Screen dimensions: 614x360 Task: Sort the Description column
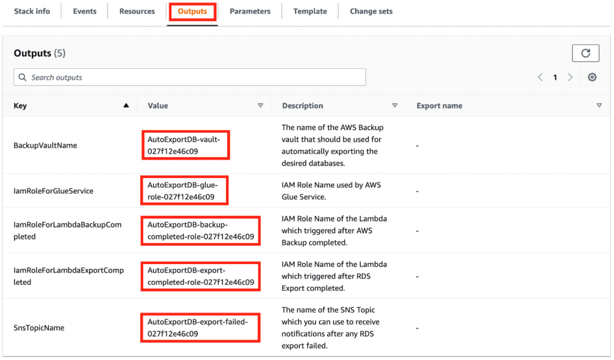tap(395, 105)
